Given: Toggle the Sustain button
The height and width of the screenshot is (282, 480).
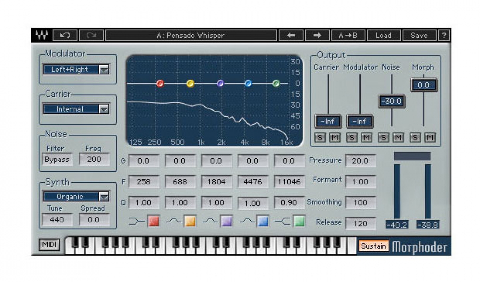Looking at the screenshot, I should tap(373, 246).
